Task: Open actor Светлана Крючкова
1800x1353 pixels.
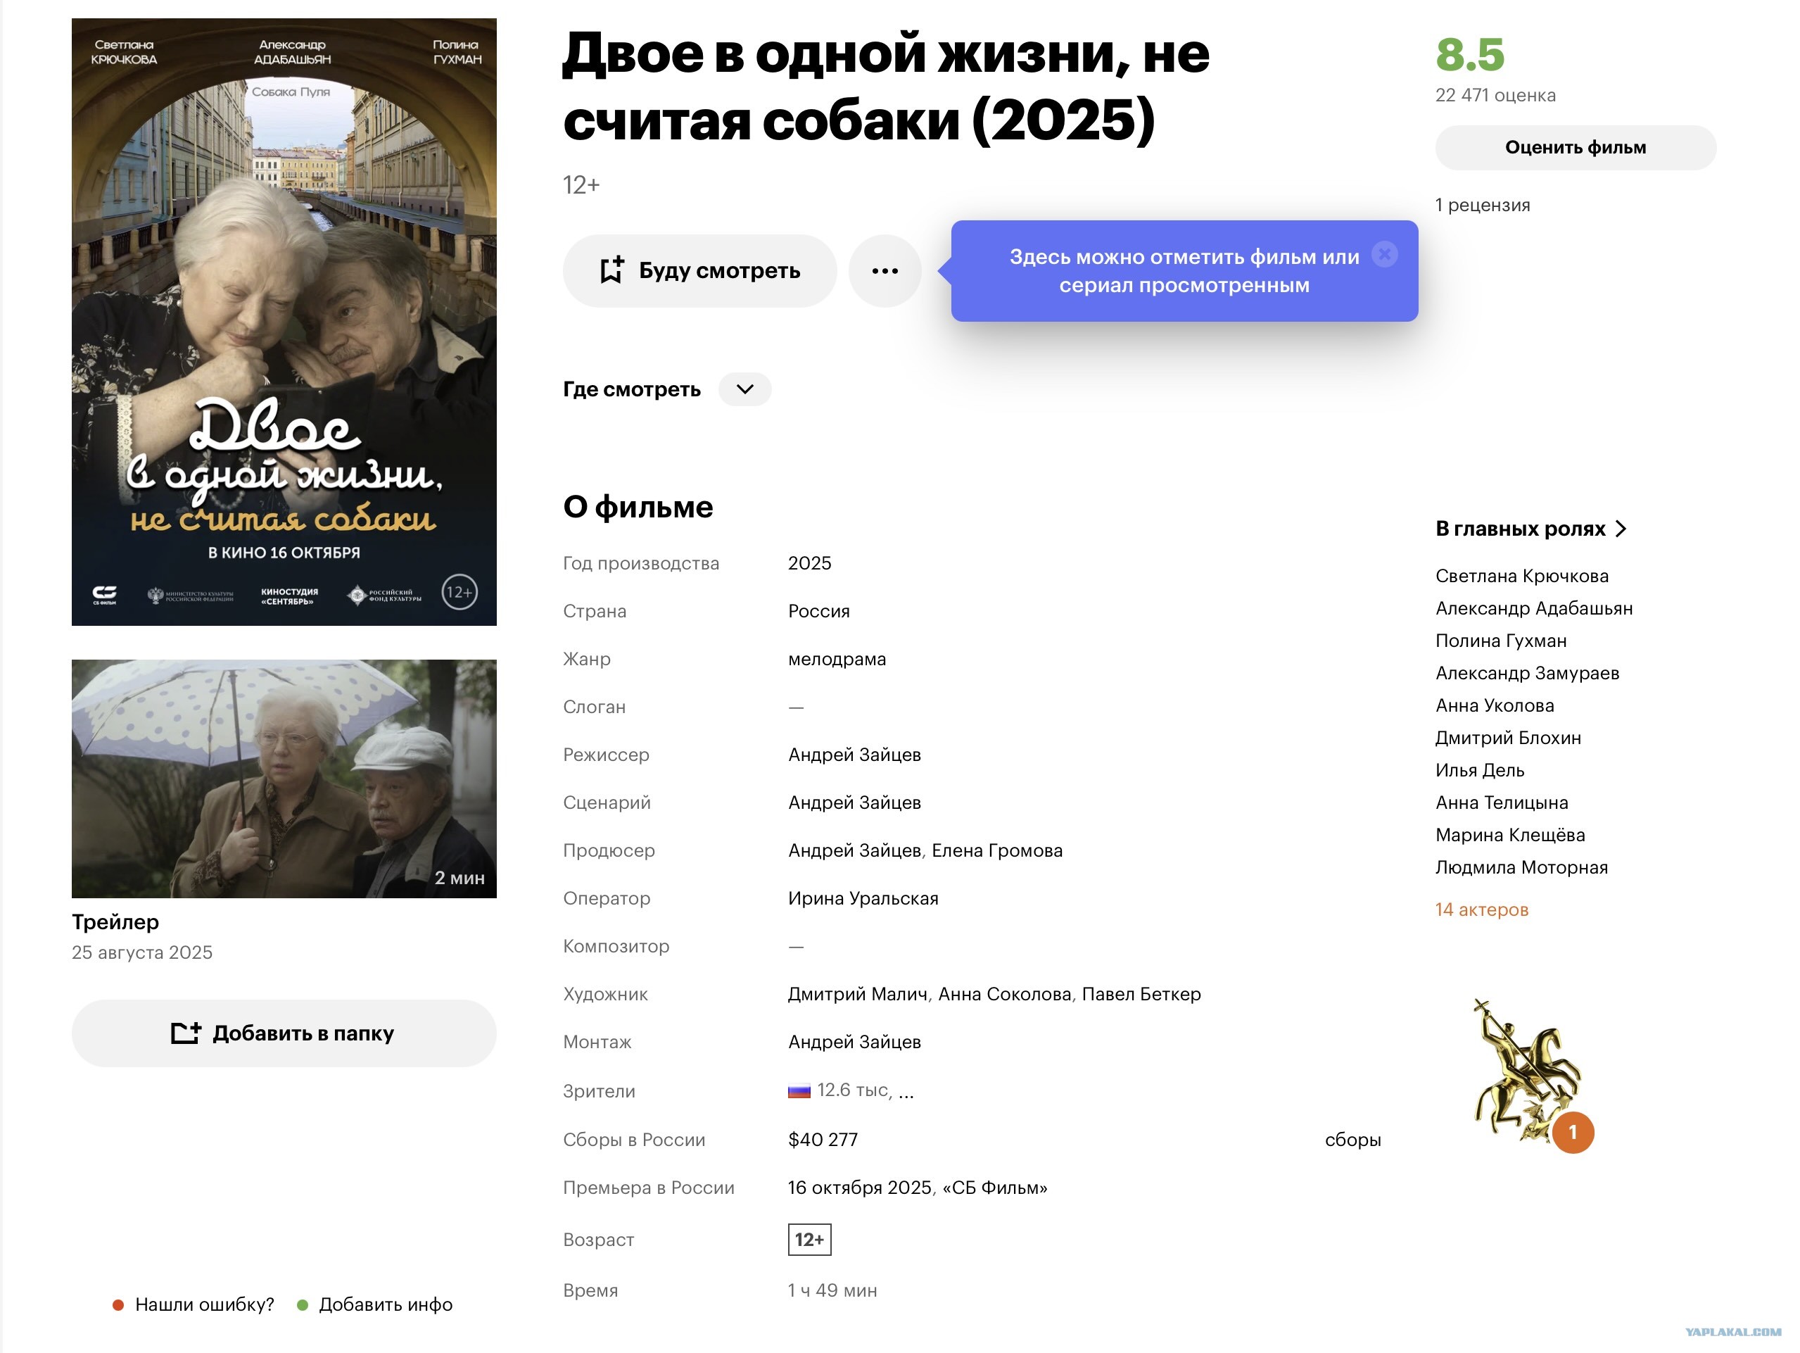Action: point(1522,576)
